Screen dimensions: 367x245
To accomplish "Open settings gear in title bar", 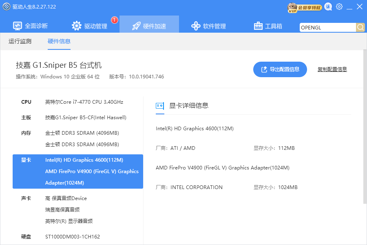I will pos(339,7).
